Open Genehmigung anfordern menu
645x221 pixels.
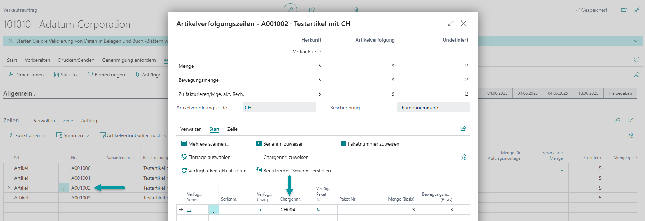(129, 60)
